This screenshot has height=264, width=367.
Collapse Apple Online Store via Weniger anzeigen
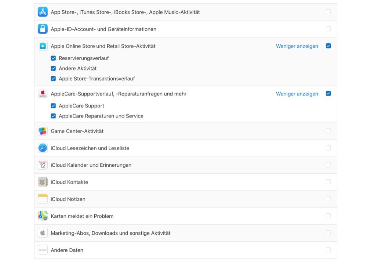pyautogui.click(x=297, y=46)
